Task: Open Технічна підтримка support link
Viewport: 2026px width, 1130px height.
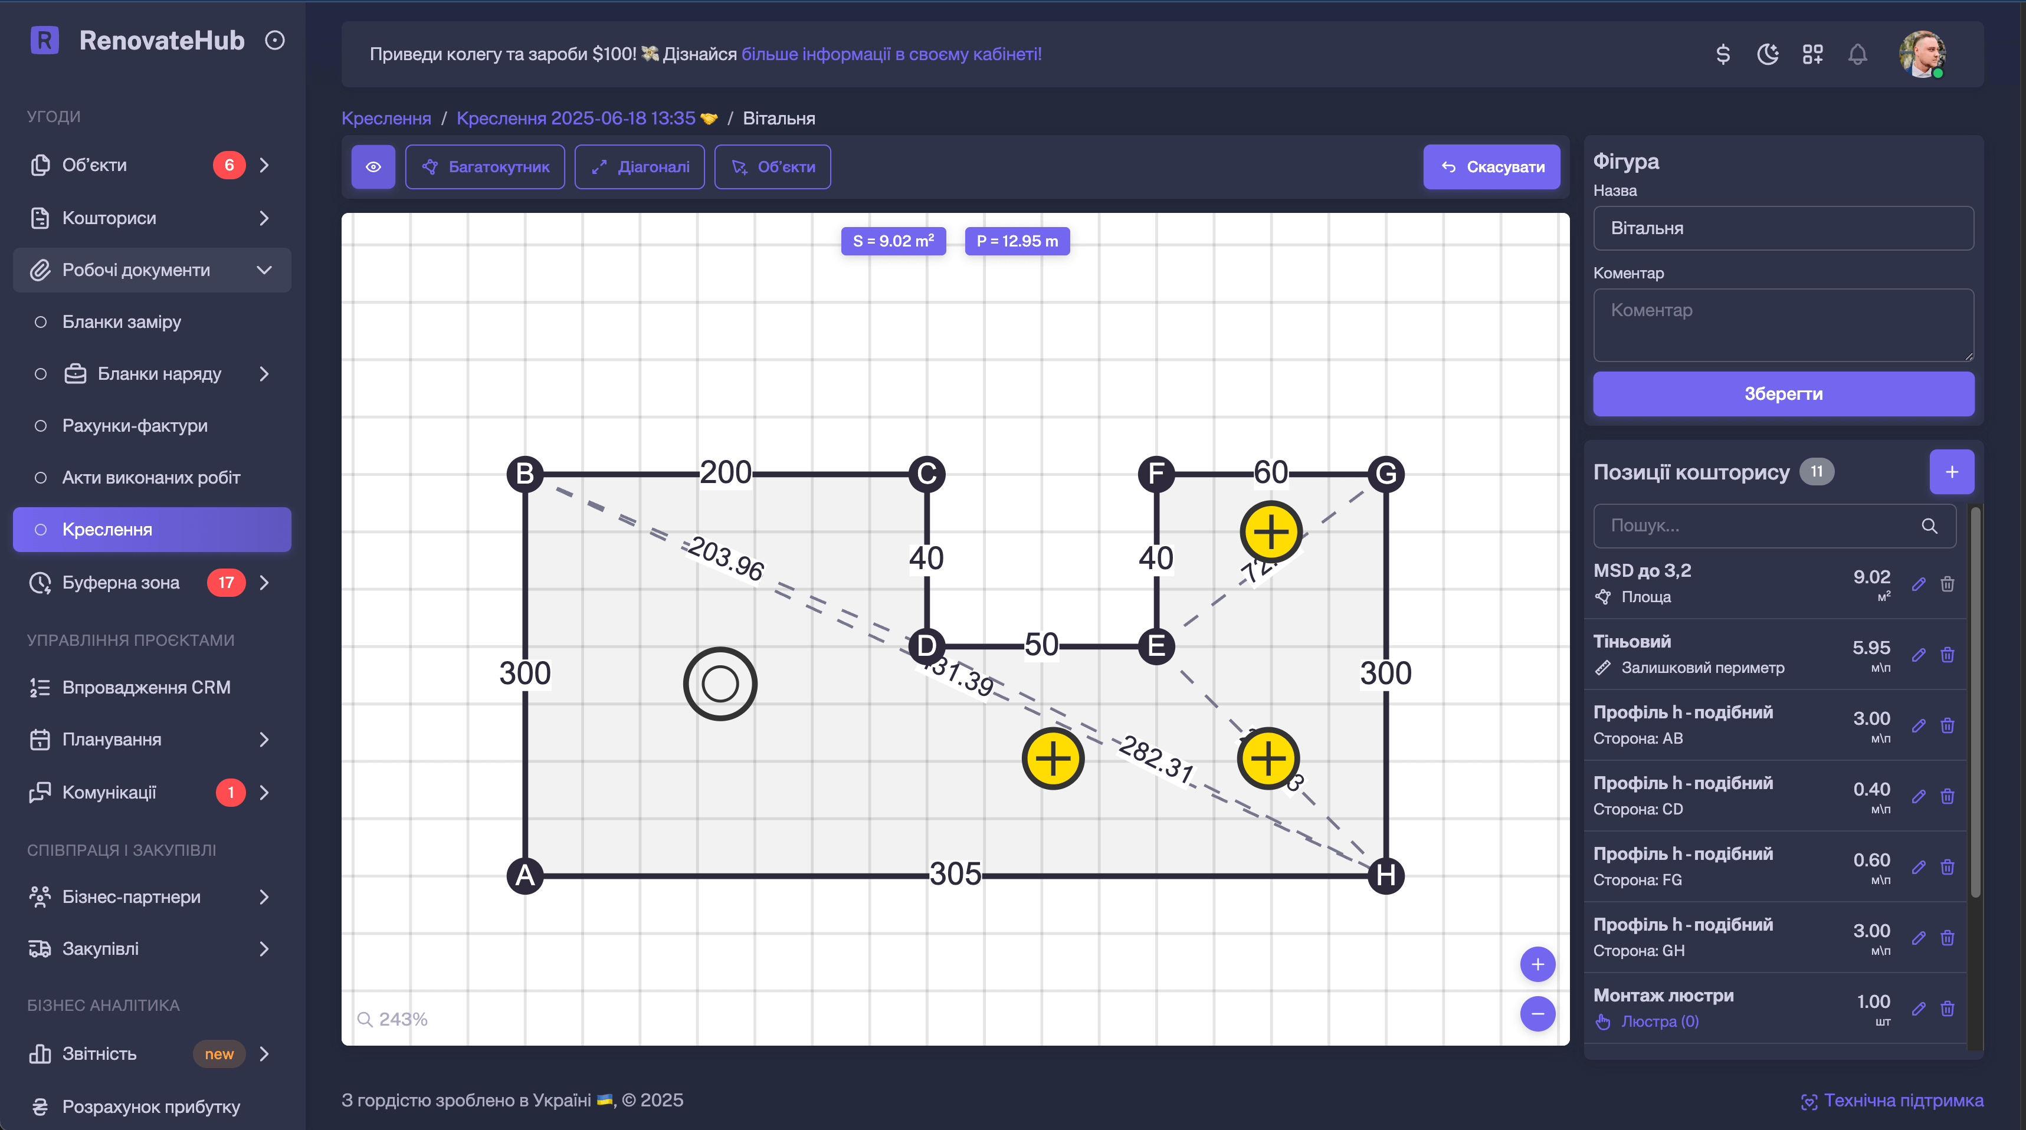Action: tap(1892, 1100)
